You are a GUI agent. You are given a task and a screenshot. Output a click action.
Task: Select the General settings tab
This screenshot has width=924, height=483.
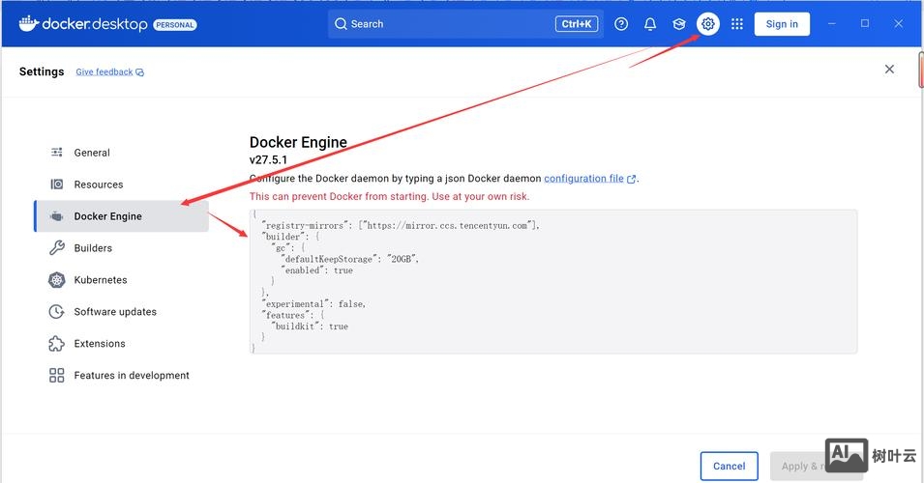[92, 153]
